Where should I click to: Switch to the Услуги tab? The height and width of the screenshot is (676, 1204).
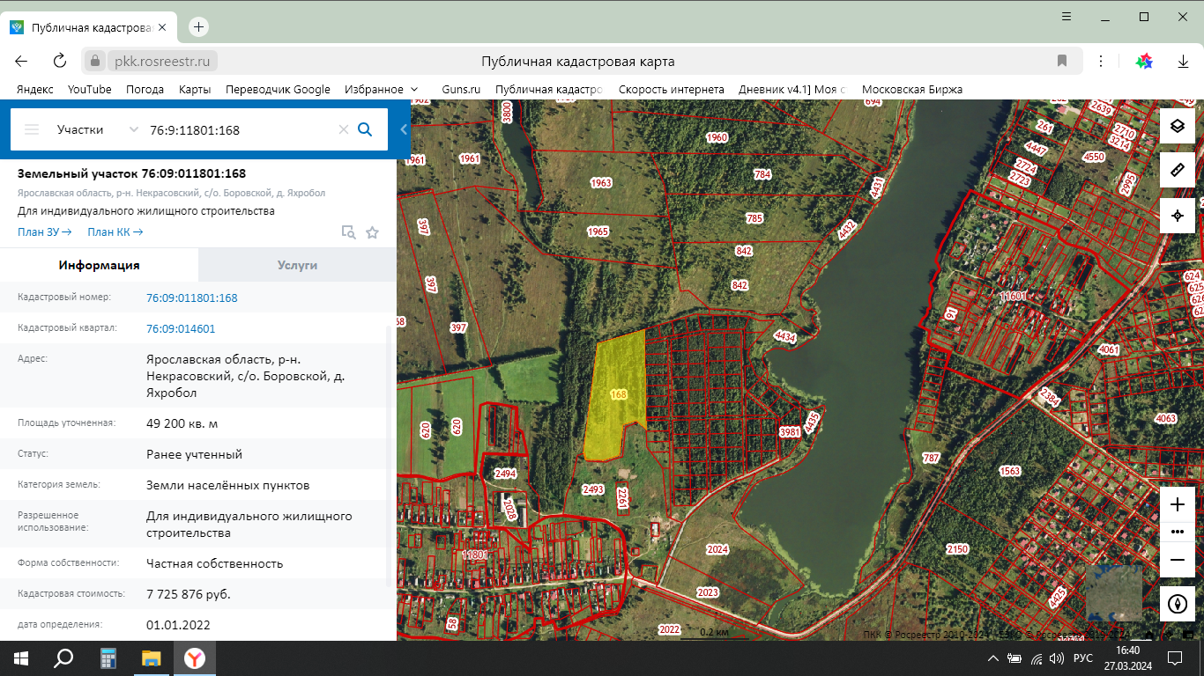[297, 265]
